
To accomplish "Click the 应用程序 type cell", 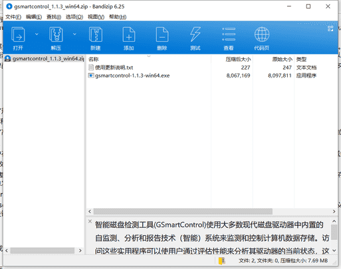I will click(306, 76).
